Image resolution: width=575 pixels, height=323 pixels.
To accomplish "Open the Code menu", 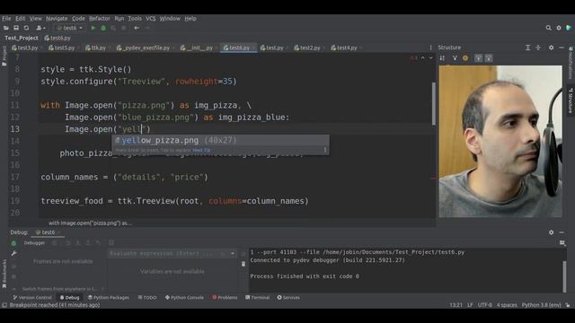I will [x=78, y=18].
